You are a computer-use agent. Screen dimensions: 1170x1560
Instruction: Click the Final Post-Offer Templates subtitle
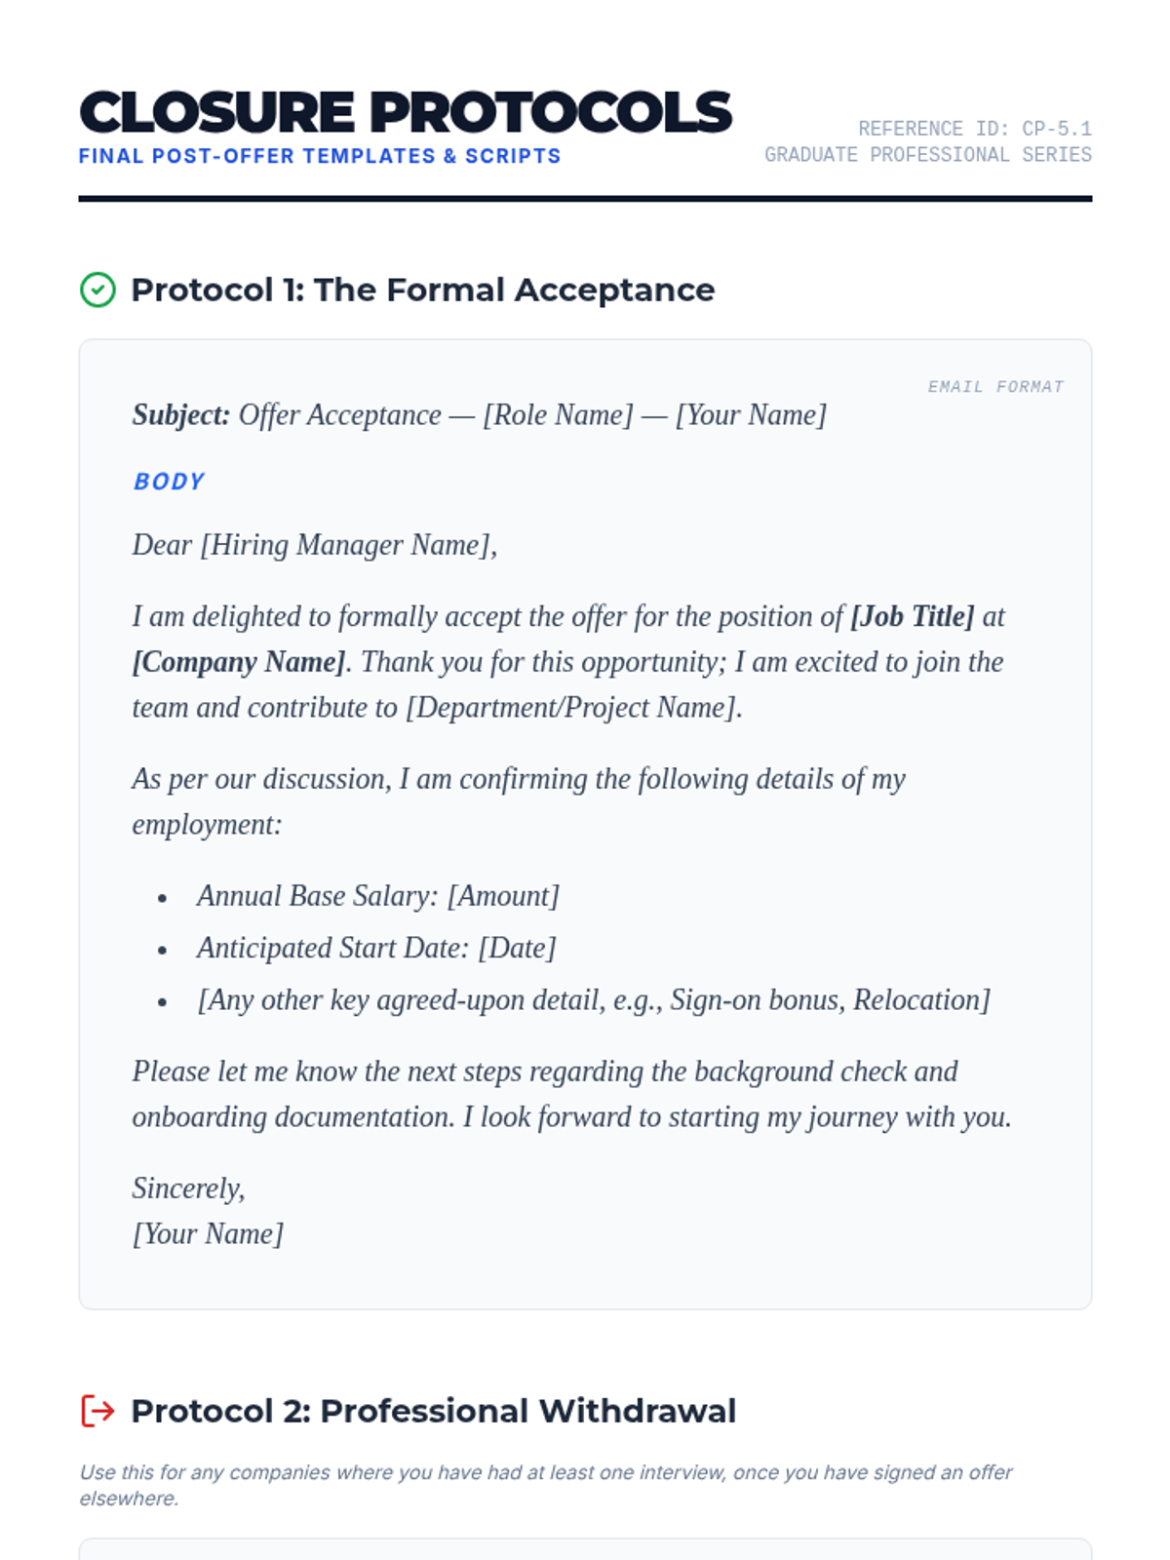320,156
